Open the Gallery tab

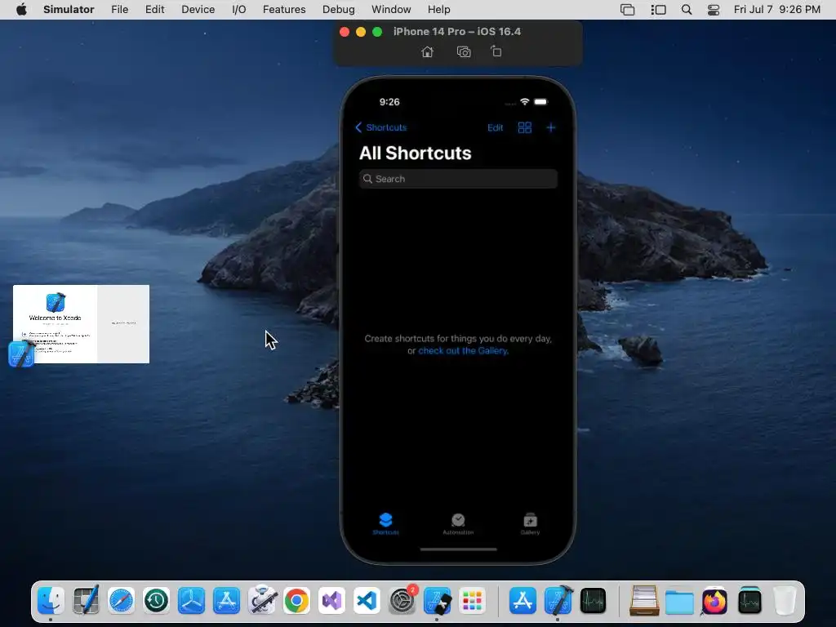(x=530, y=523)
